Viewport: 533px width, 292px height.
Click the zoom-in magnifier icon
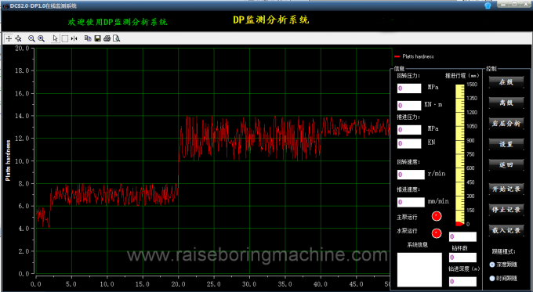pyautogui.click(x=41, y=38)
